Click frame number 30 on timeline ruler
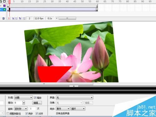 coord(52,2)
